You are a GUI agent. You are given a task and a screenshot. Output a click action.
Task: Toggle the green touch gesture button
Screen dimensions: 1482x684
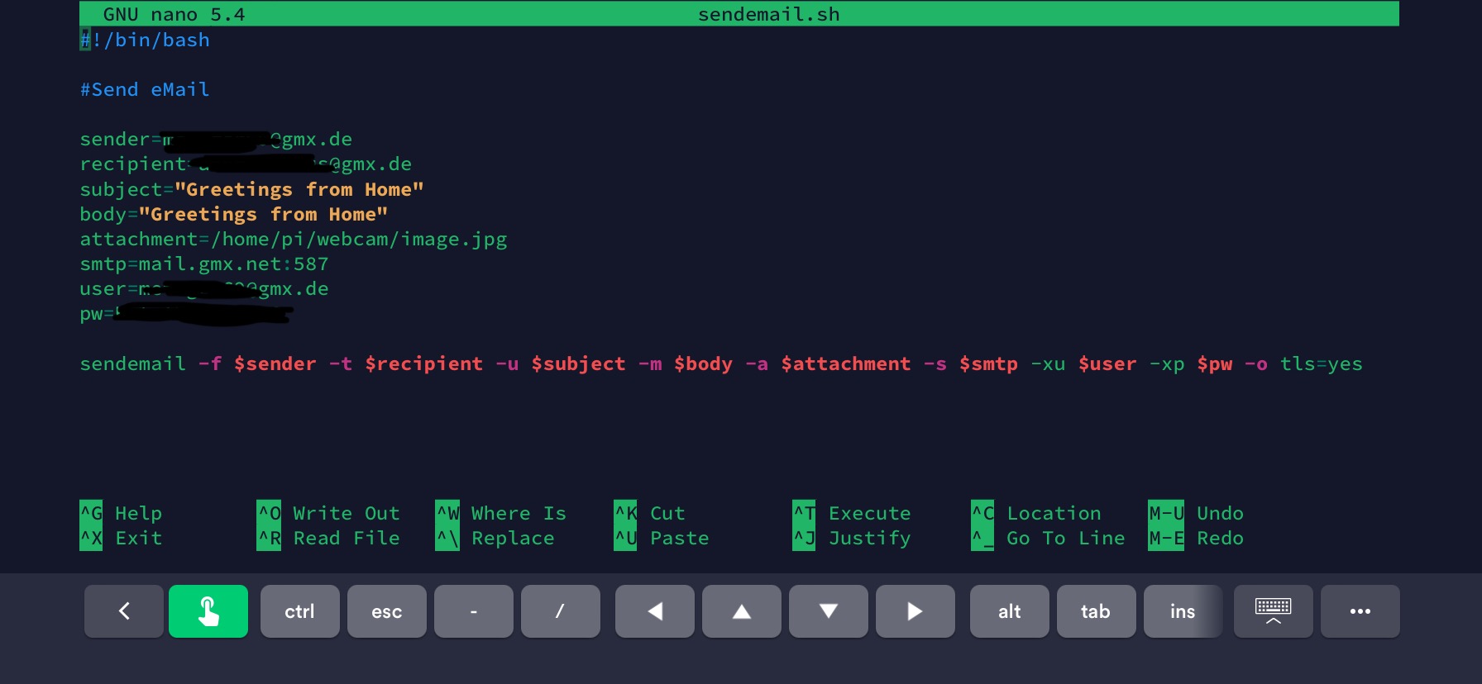coord(208,611)
